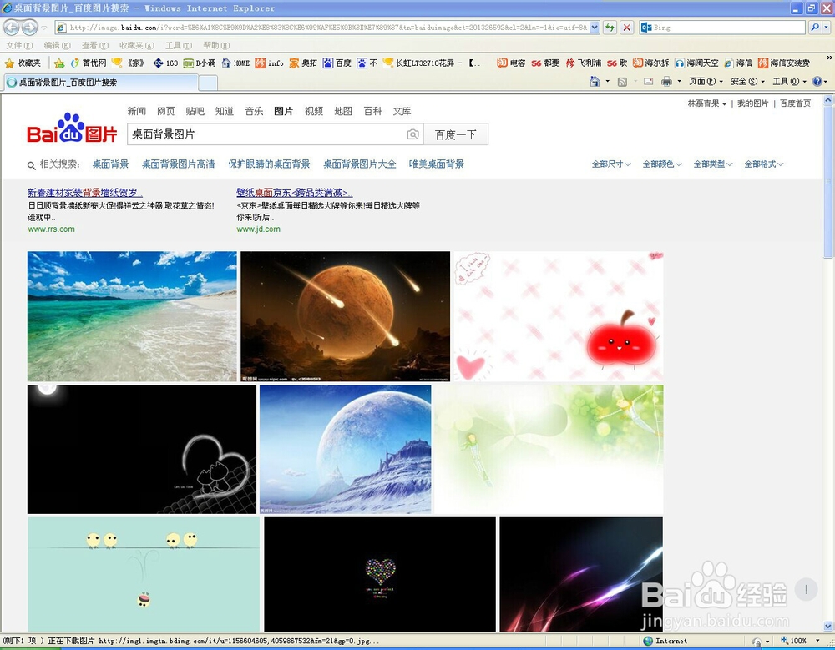Open the 查看(V) menu
The width and height of the screenshot is (835, 650).
[x=95, y=46]
